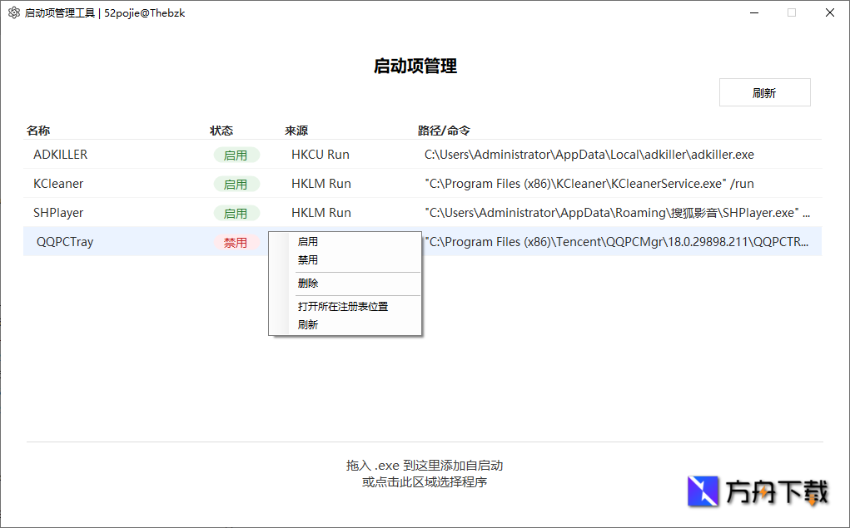Viewport: 850px width, 528px height.
Task: Toggle the 启用 status badge for SHPlayer
Action: pos(236,213)
